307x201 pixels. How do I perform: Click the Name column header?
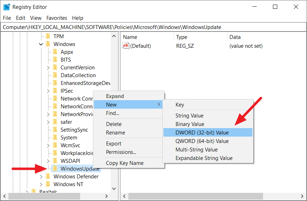pos(147,37)
